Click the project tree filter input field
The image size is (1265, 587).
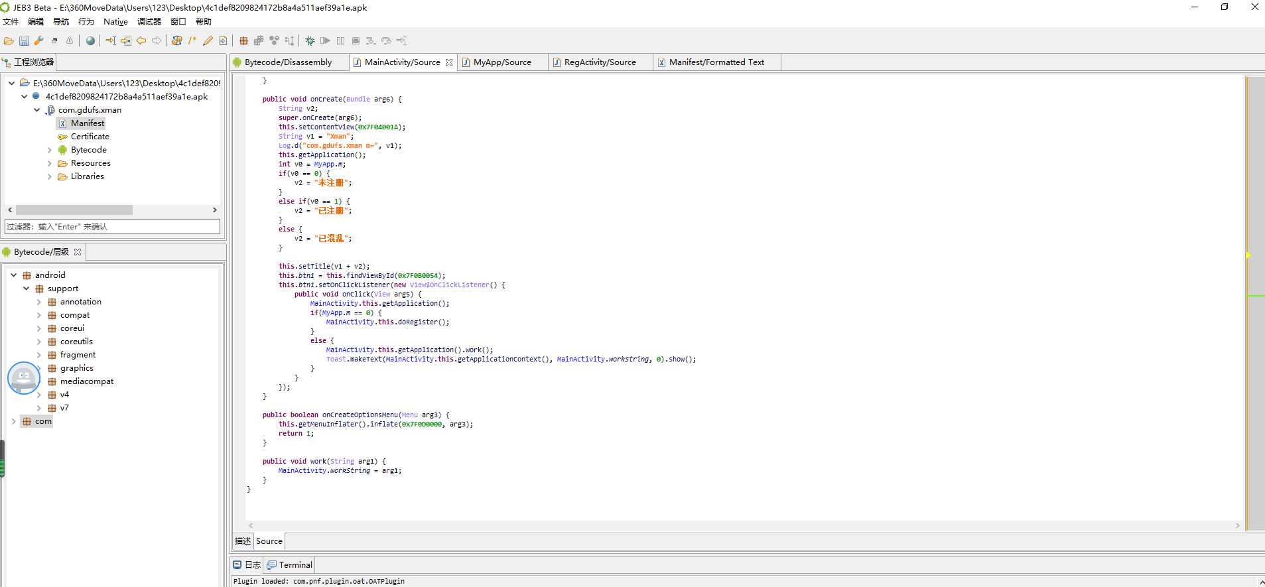click(x=112, y=227)
